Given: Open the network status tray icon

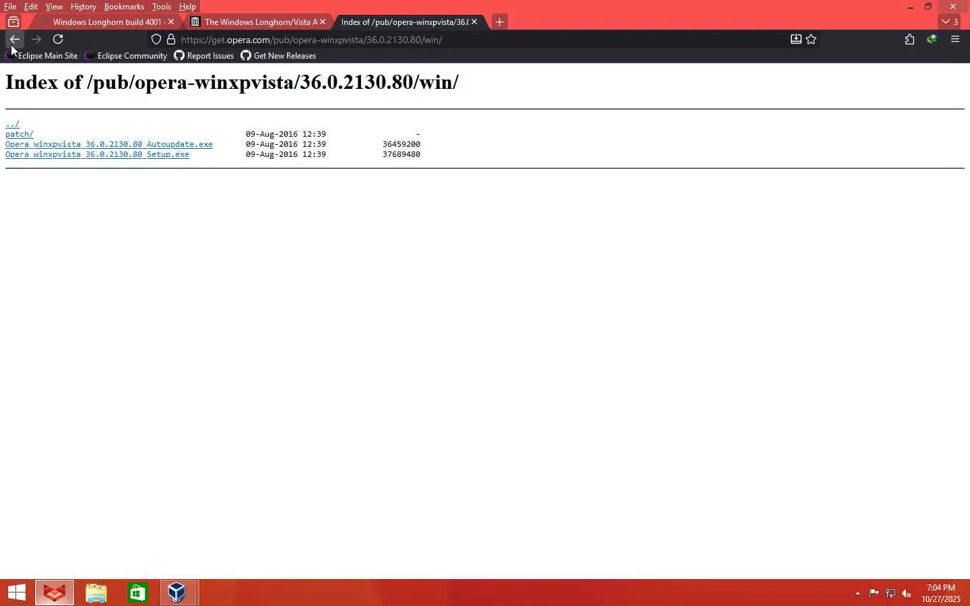Looking at the screenshot, I should click(x=891, y=593).
